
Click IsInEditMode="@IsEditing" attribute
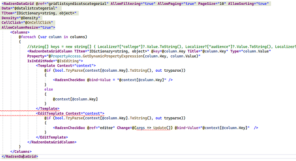click(55, 61)
